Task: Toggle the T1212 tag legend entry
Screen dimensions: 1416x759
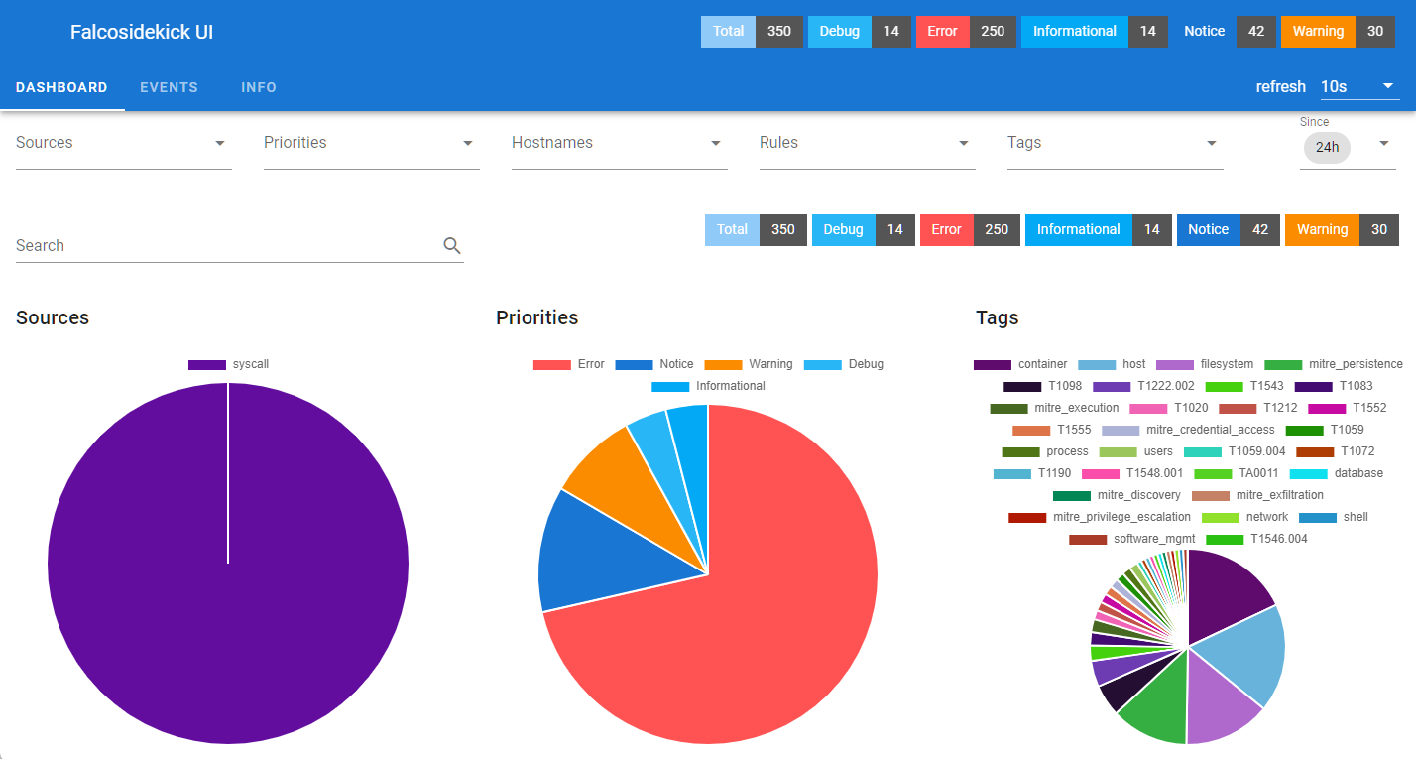Action: coord(1258,408)
